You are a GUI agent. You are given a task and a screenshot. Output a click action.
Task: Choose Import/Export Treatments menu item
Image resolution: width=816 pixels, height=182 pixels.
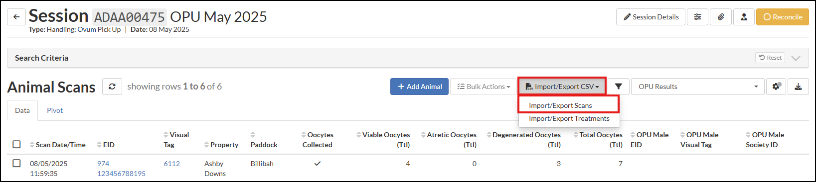click(569, 118)
